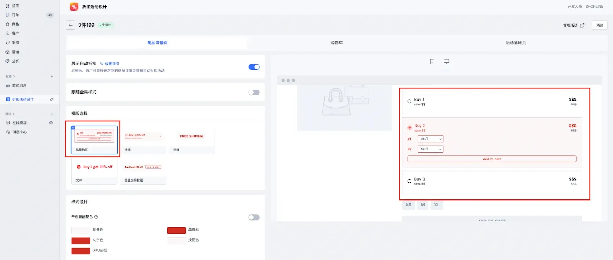The height and width of the screenshot is (260, 613).
Task: Switch to mobile device preview icon
Action: [432, 62]
